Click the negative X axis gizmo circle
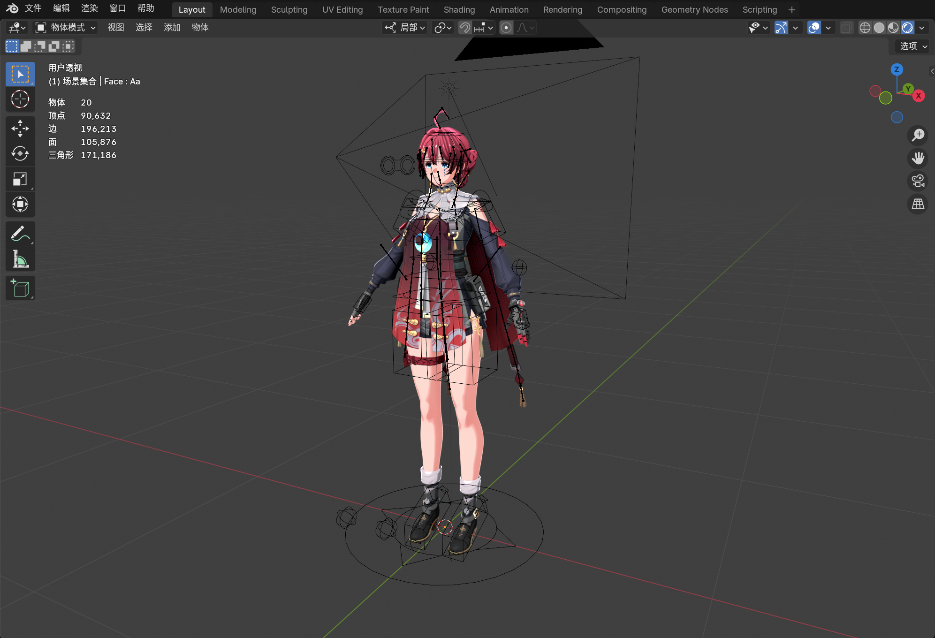Screen dimensions: 935x638 coord(875,91)
